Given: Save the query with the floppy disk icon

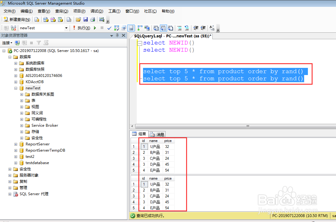Looking at the screenshot, I should 86,19.
